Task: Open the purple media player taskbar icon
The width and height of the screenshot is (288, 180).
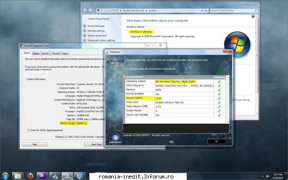Action: pyautogui.click(x=42, y=176)
